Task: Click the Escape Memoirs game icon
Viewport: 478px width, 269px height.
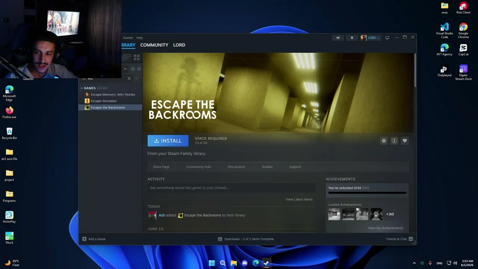Action: [x=87, y=95]
